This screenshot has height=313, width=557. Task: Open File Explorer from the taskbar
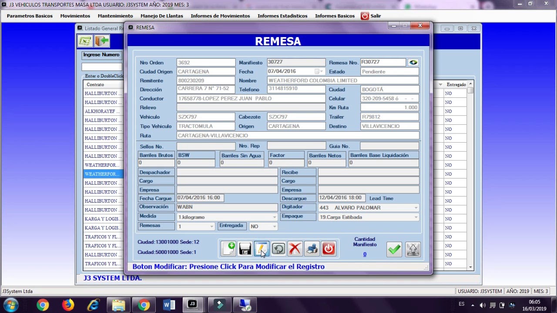(x=118, y=305)
